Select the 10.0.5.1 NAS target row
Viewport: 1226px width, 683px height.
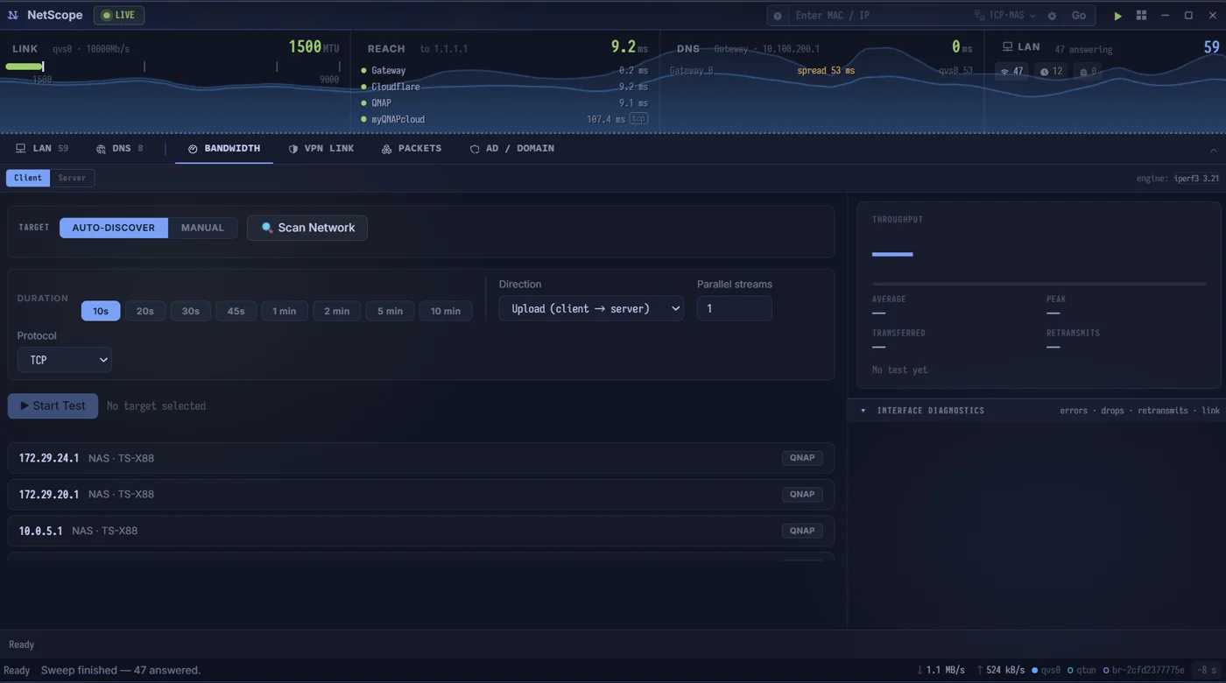pyautogui.click(x=421, y=531)
